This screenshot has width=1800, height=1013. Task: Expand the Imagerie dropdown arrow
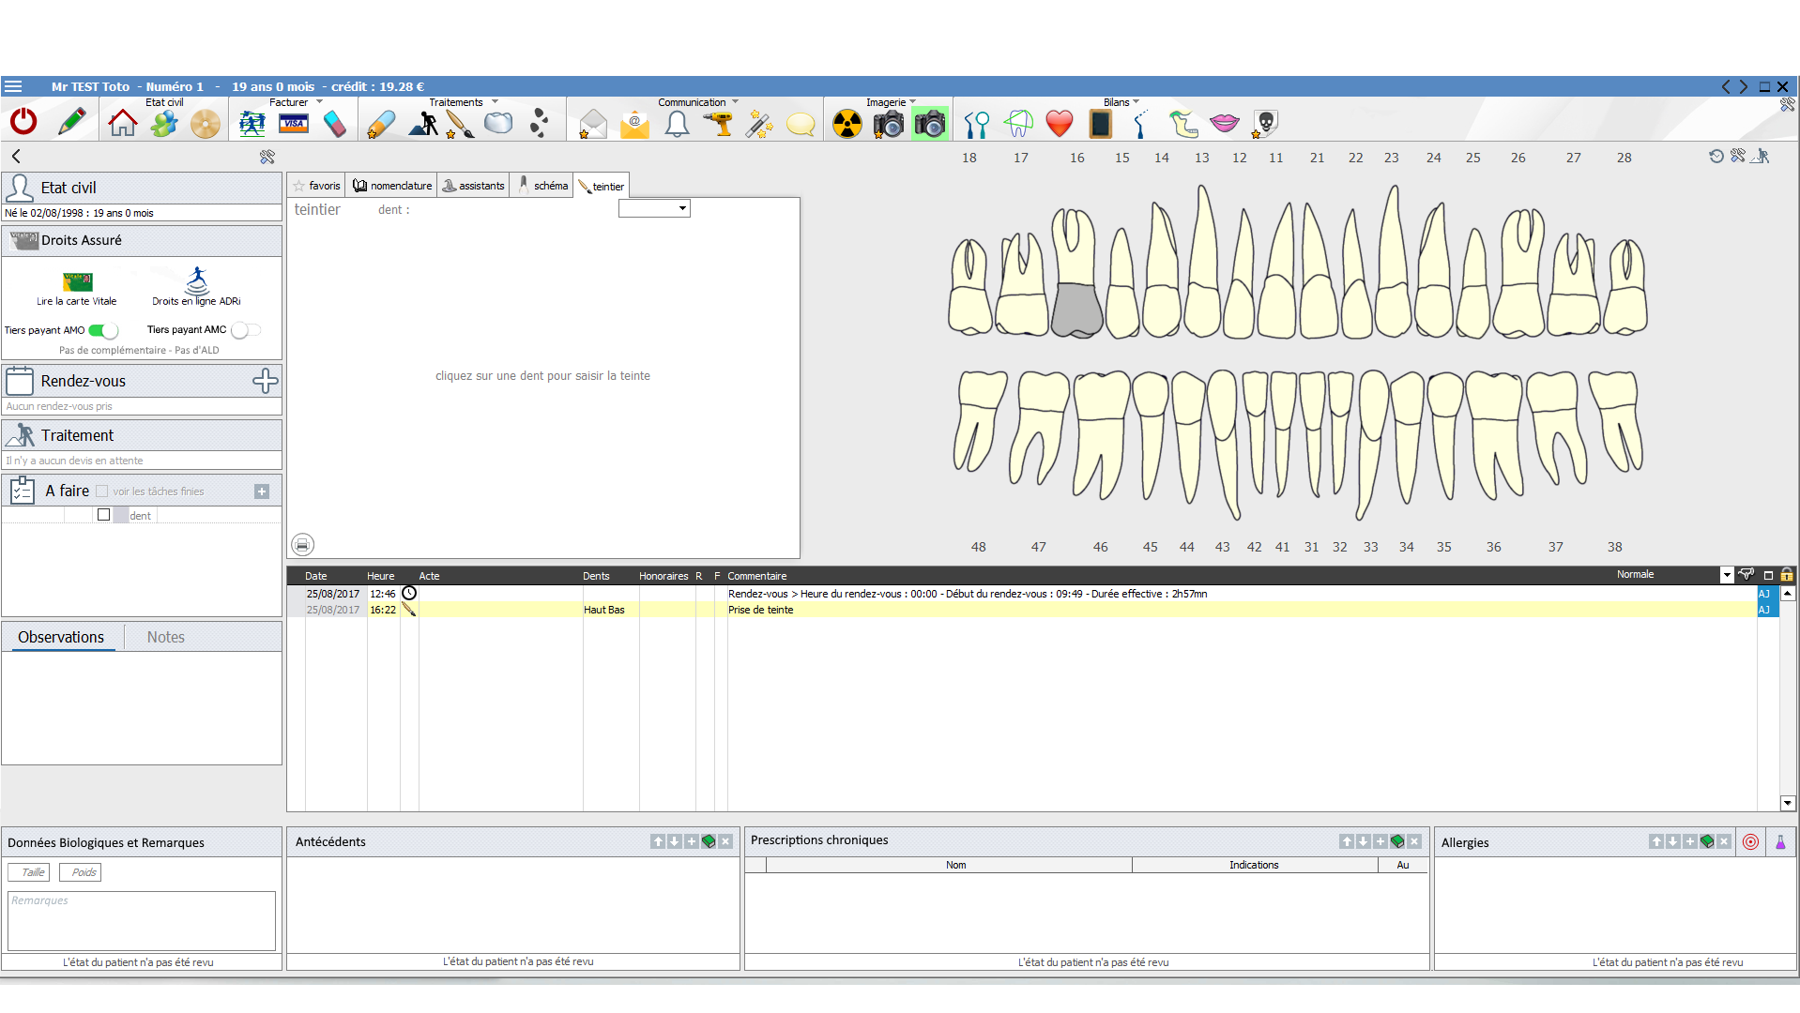pos(912,102)
